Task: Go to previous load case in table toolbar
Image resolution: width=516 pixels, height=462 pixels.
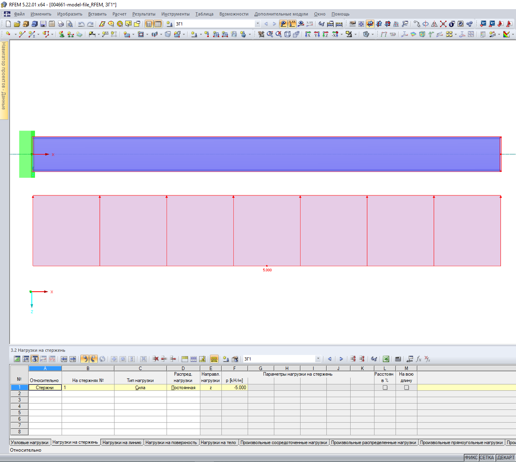Action: tap(330, 359)
